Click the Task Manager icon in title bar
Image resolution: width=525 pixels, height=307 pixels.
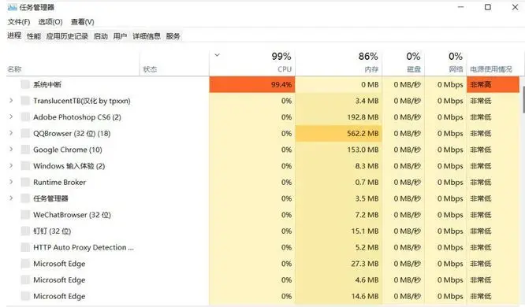13,7
